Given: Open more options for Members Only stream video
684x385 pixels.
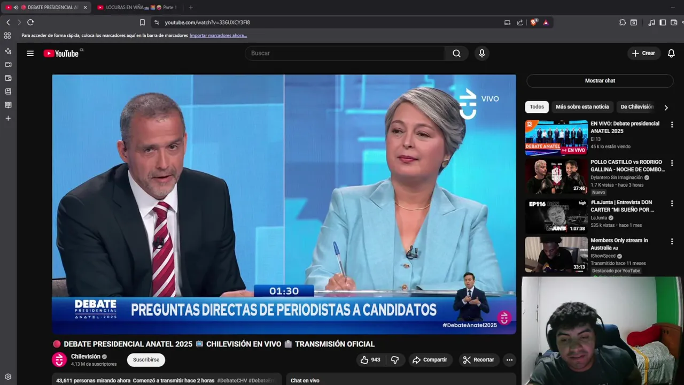Looking at the screenshot, I should pos(672,242).
